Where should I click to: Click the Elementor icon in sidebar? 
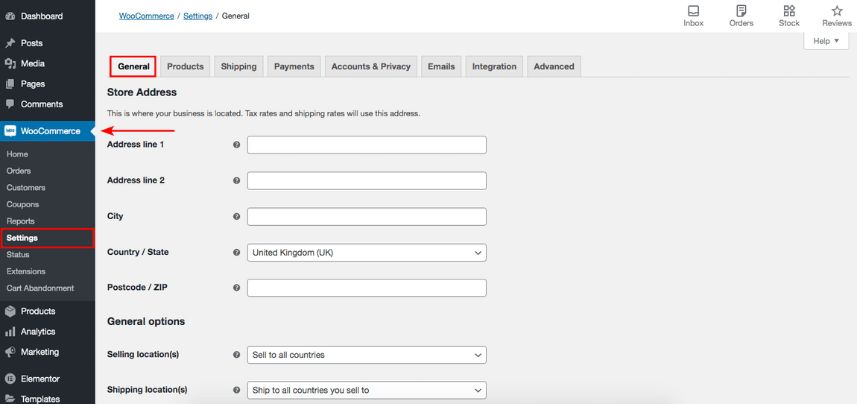(10, 379)
